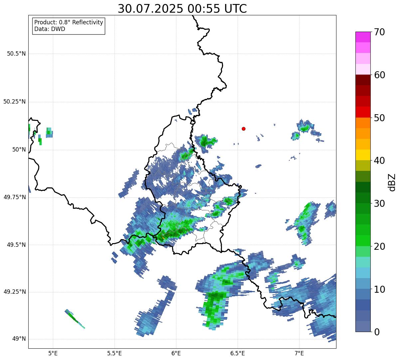Image resolution: width=400 pixels, height=360 pixels.
Task: Click the 49°N latitude tick label
Action: [19, 339]
